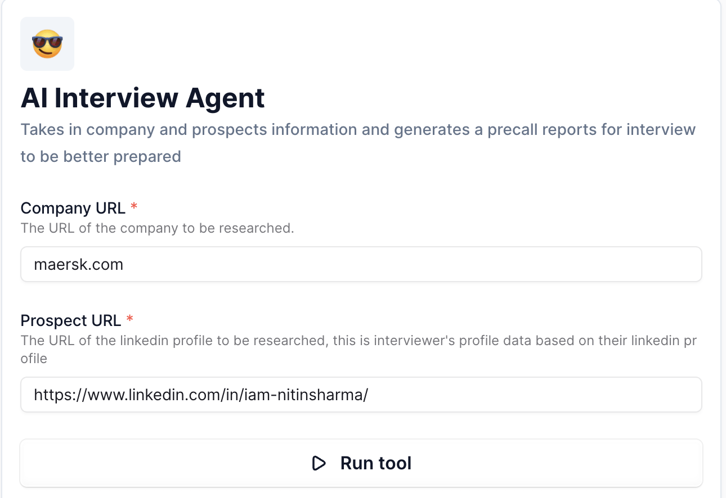Viewport: 726px width, 498px height.
Task: Select the 'Company URL' field label
Action: [x=73, y=208]
